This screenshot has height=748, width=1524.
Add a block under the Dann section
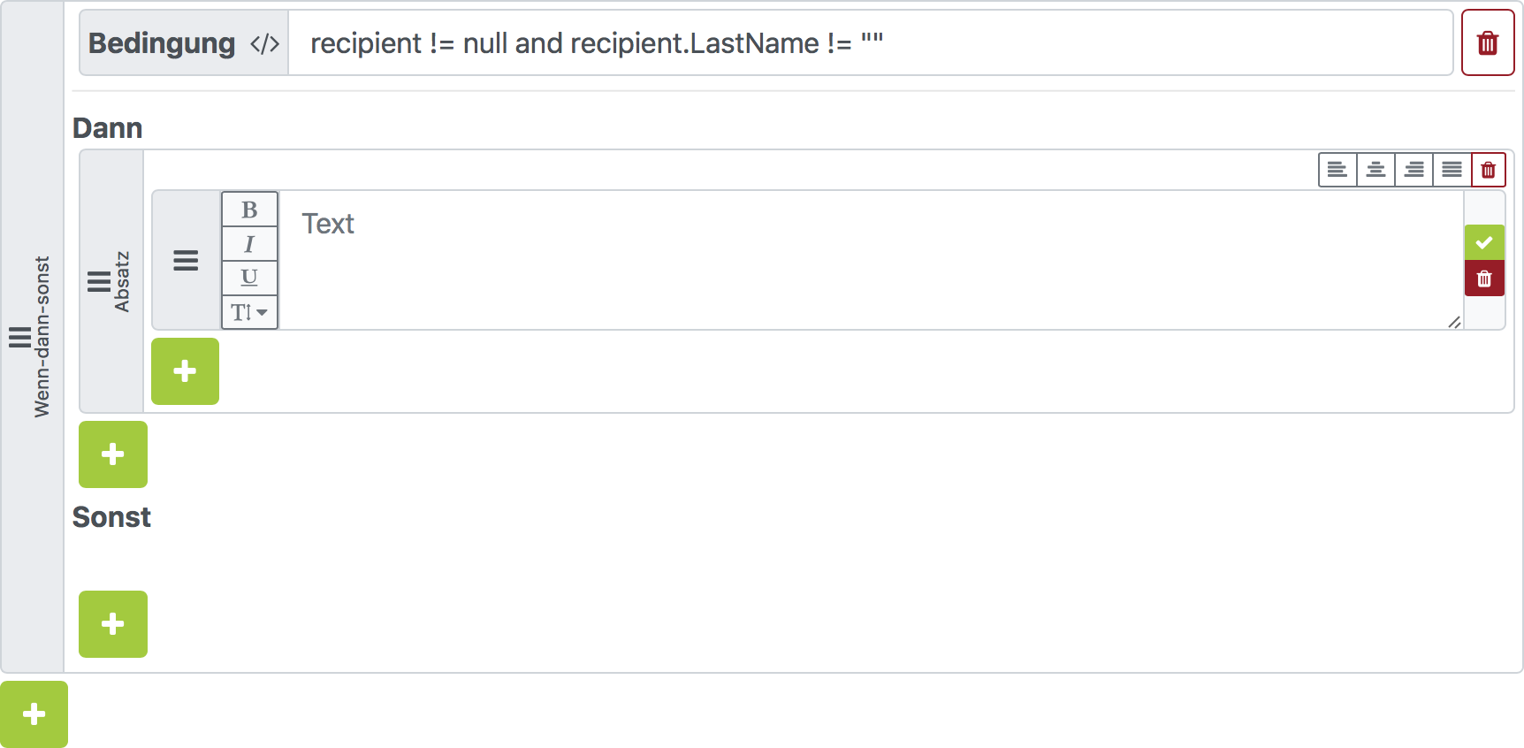113,454
